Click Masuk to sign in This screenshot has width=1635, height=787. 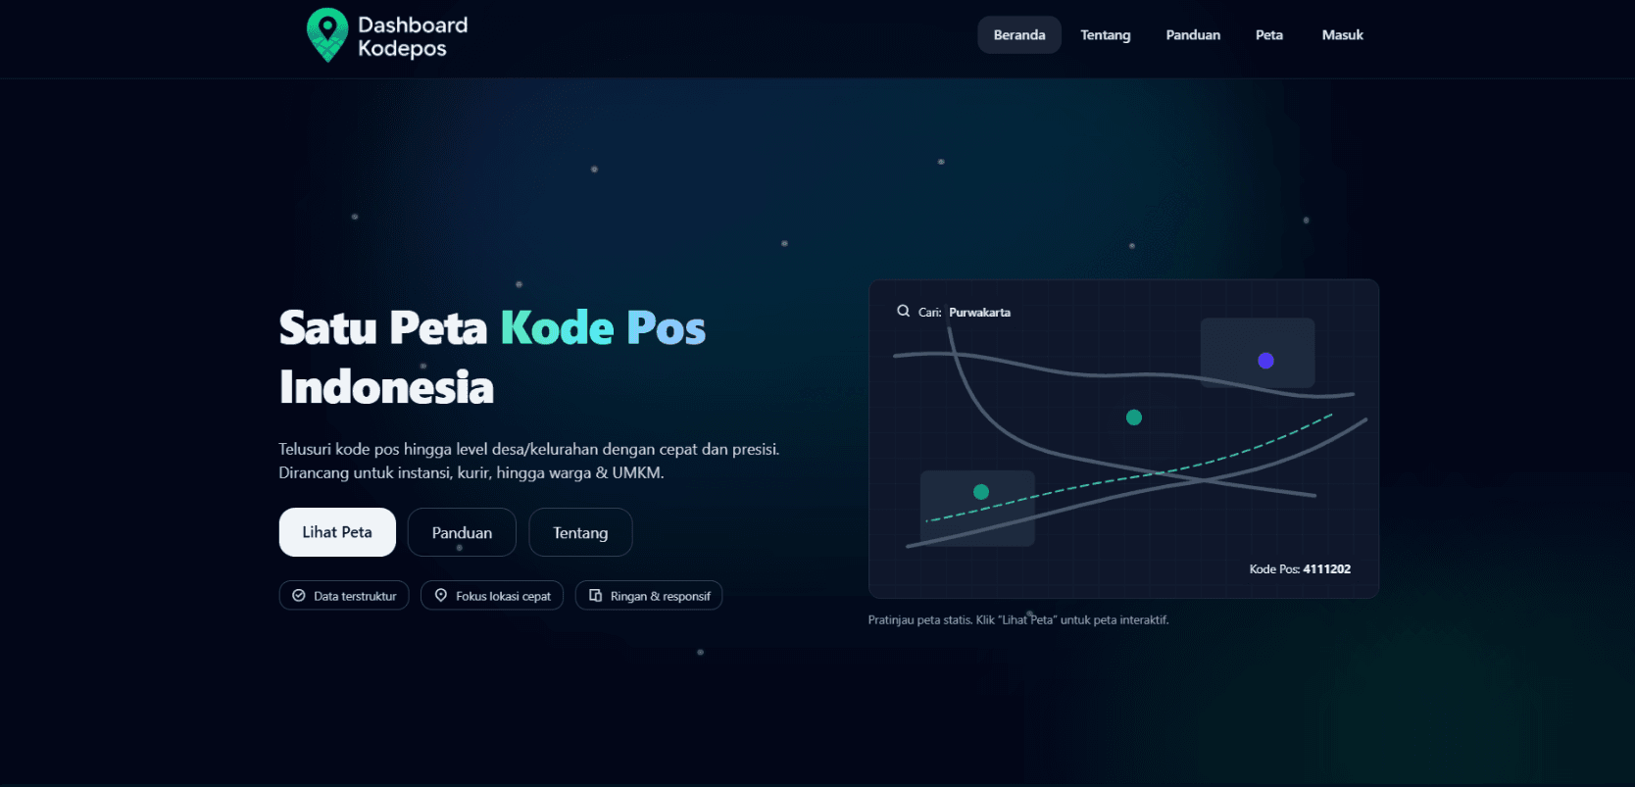coord(1343,35)
